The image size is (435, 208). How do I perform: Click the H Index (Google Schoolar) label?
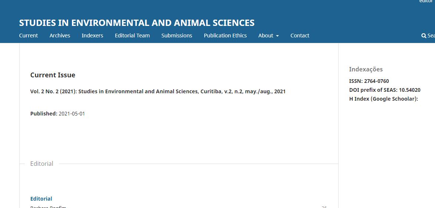(383, 99)
